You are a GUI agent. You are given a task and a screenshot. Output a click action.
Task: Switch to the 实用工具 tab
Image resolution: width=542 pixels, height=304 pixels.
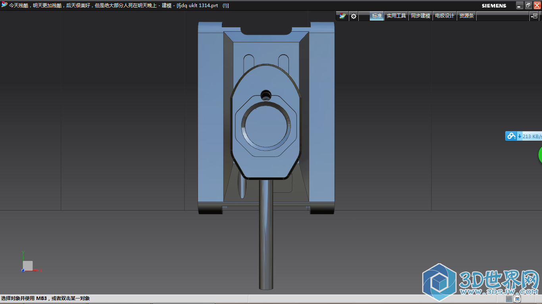coord(396,16)
